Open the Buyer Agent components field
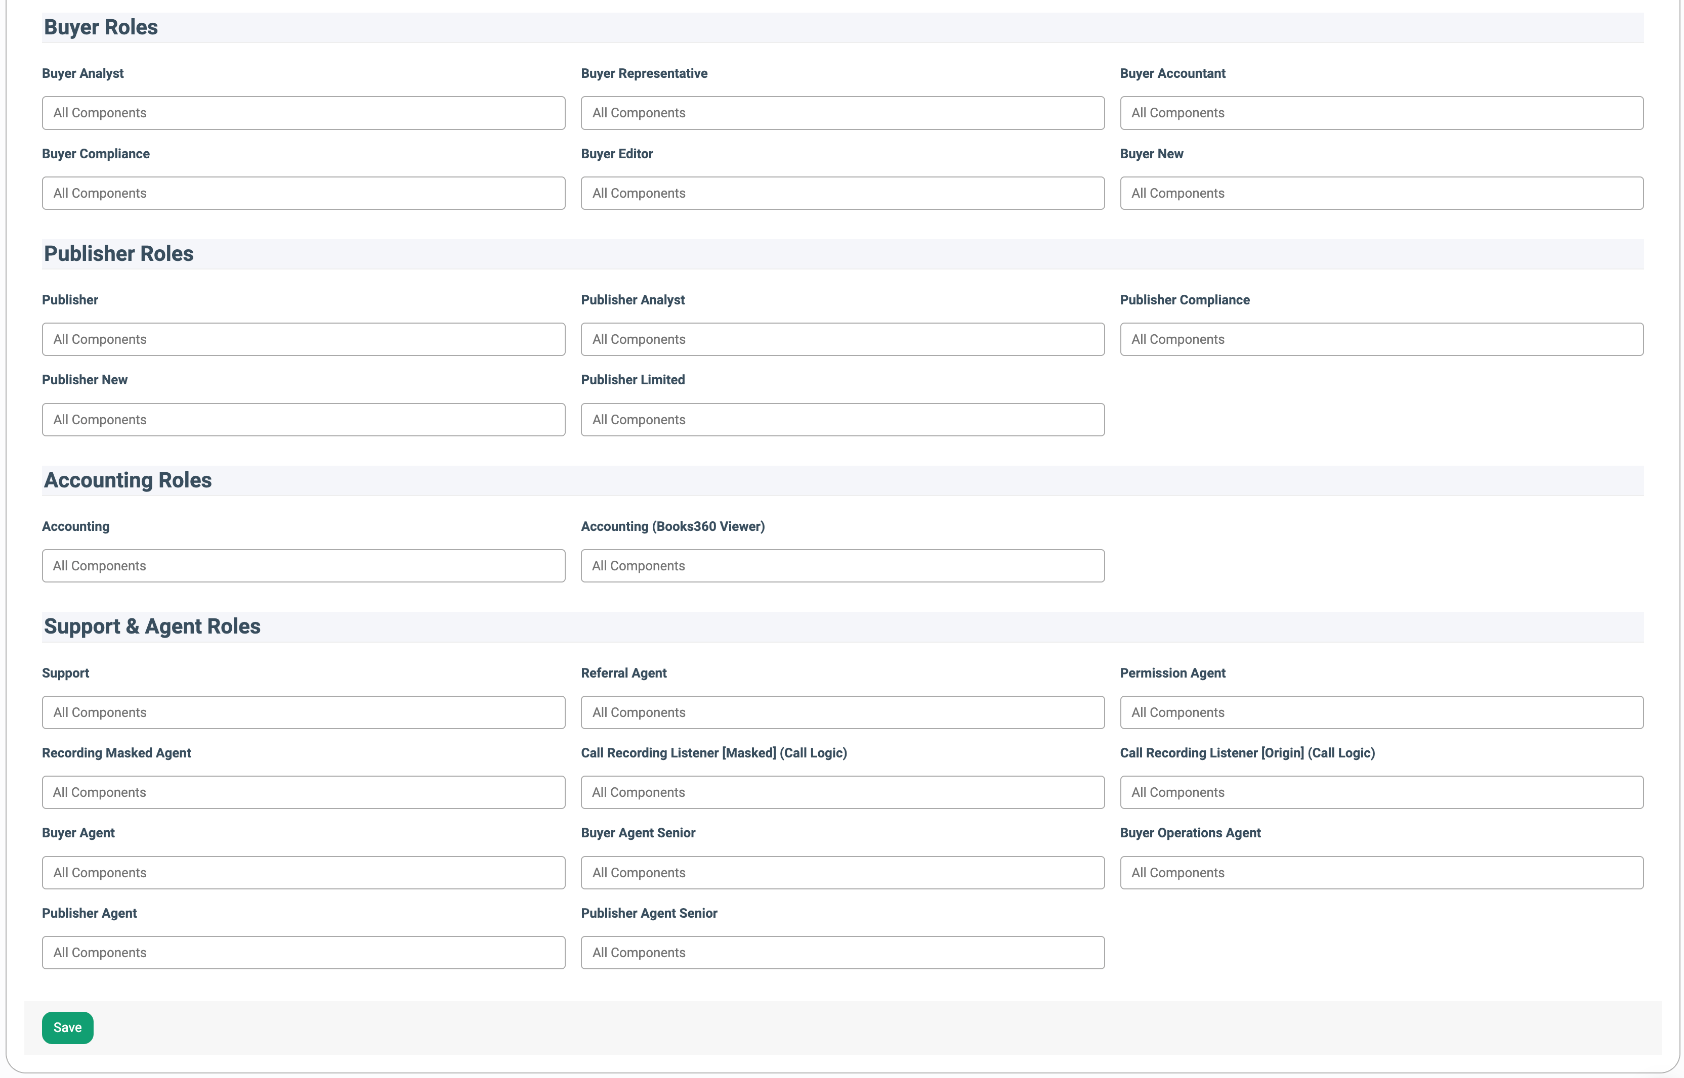Viewport: 1684px width, 1078px height. point(303,873)
